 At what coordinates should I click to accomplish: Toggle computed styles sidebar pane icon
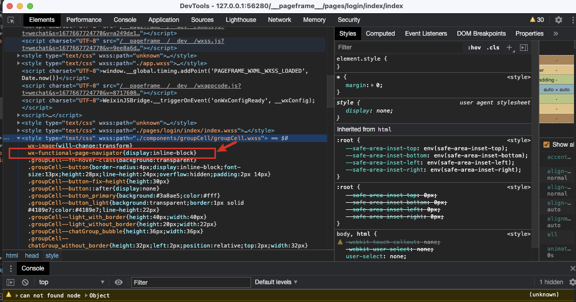(524, 47)
